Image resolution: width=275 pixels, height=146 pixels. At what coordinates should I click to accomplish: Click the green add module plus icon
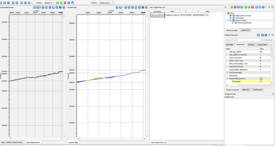[x=232, y=7]
